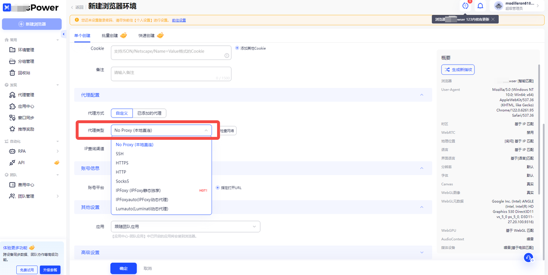Open the notification bell
The height and width of the screenshot is (275, 548).
click(480, 6)
